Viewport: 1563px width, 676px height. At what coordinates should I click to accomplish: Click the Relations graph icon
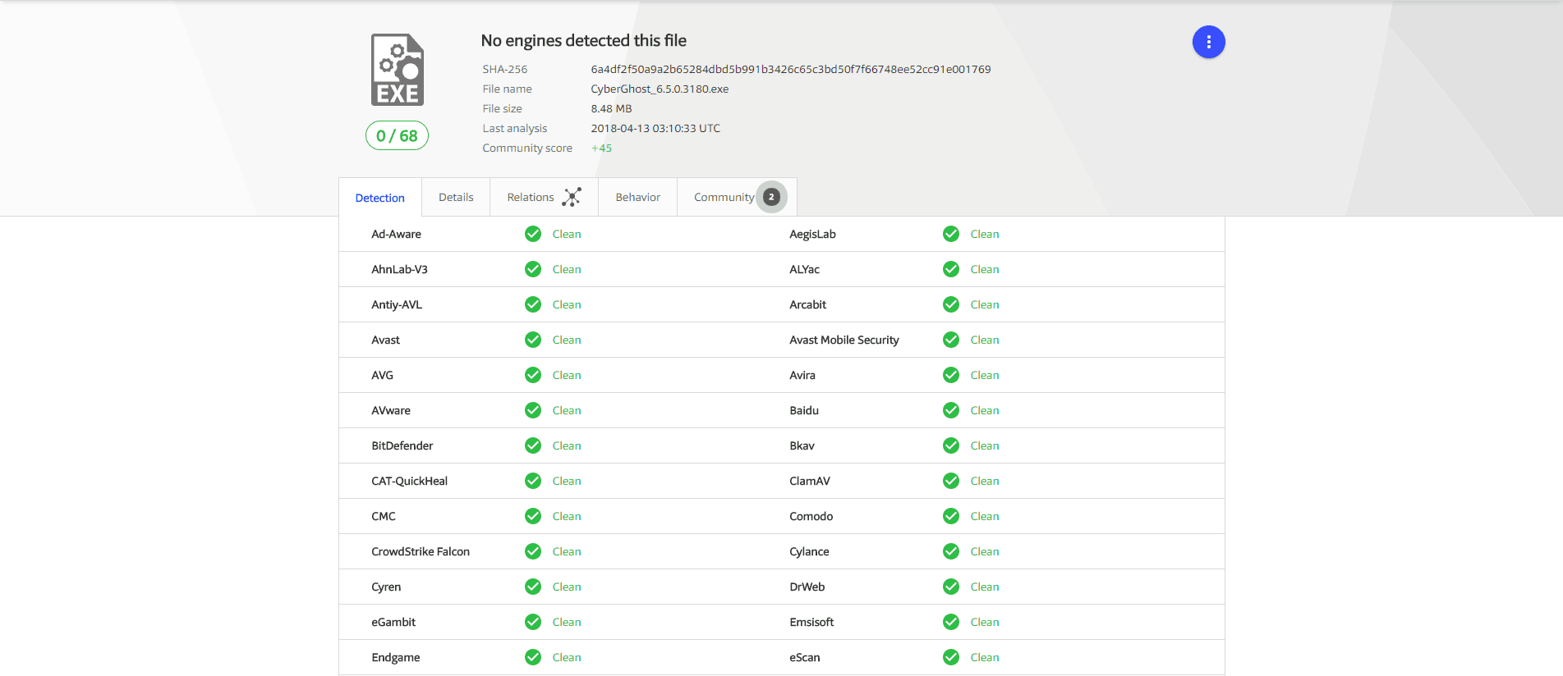572,197
